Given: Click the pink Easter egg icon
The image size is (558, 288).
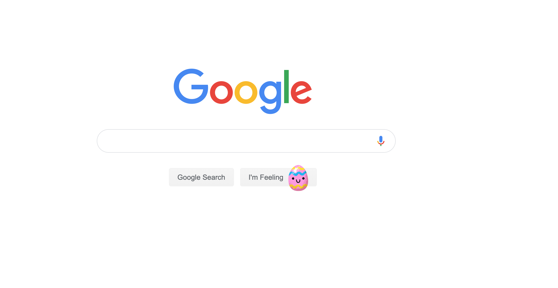Looking at the screenshot, I should [298, 178].
